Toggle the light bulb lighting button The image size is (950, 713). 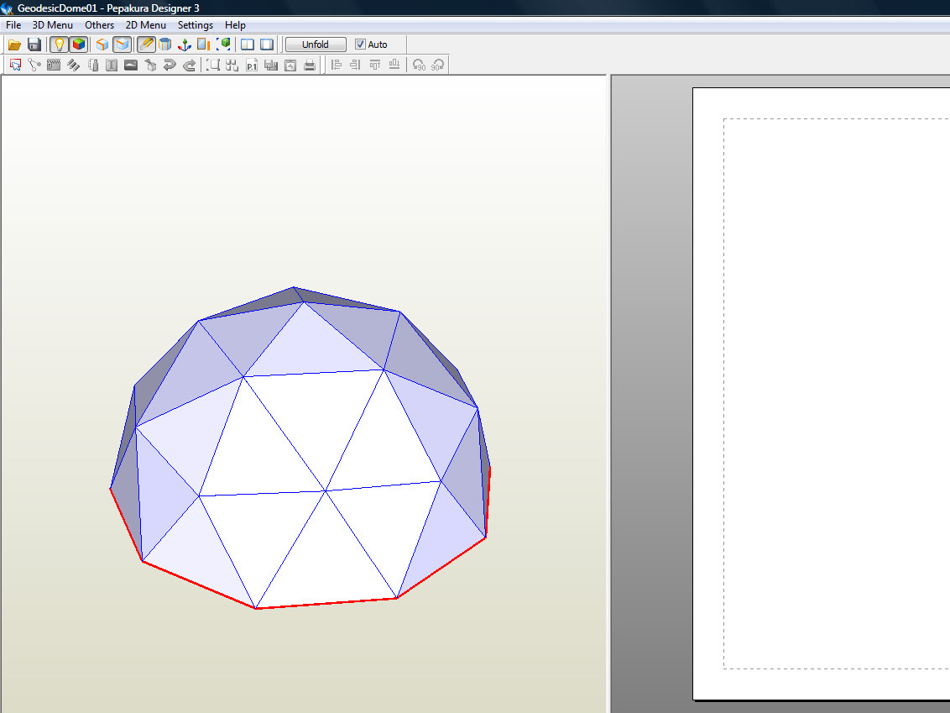click(x=59, y=45)
